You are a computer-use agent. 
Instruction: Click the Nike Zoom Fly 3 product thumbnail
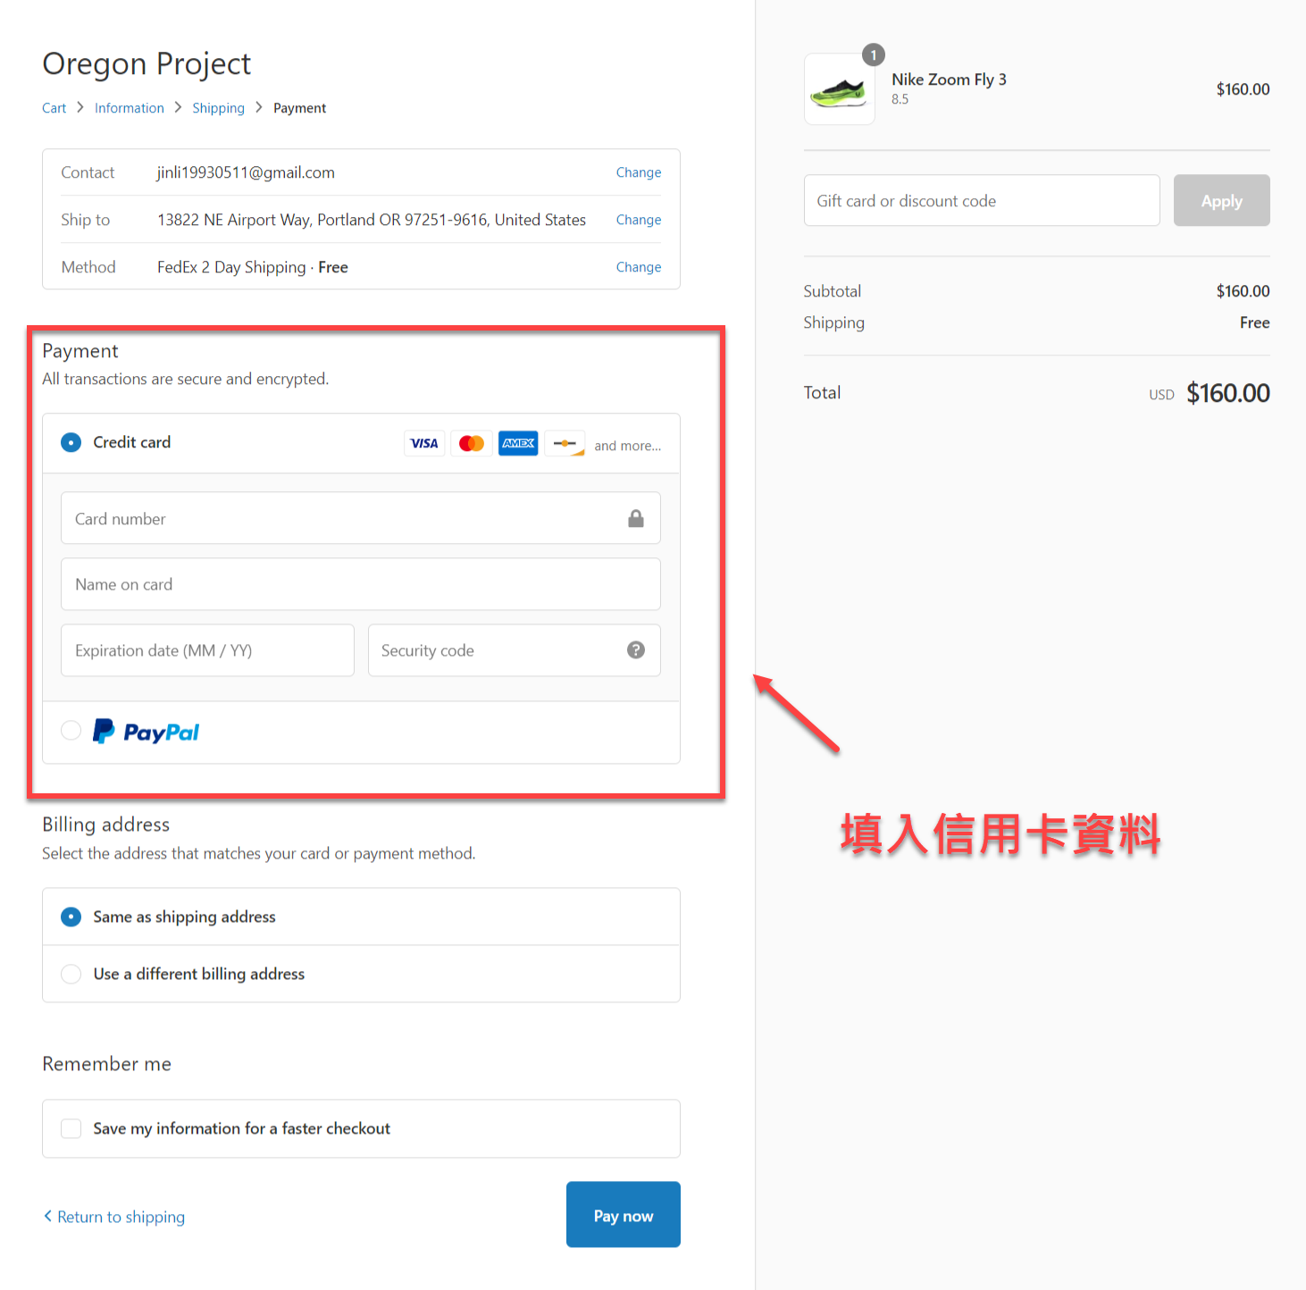pyautogui.click(x=839, y=90)
